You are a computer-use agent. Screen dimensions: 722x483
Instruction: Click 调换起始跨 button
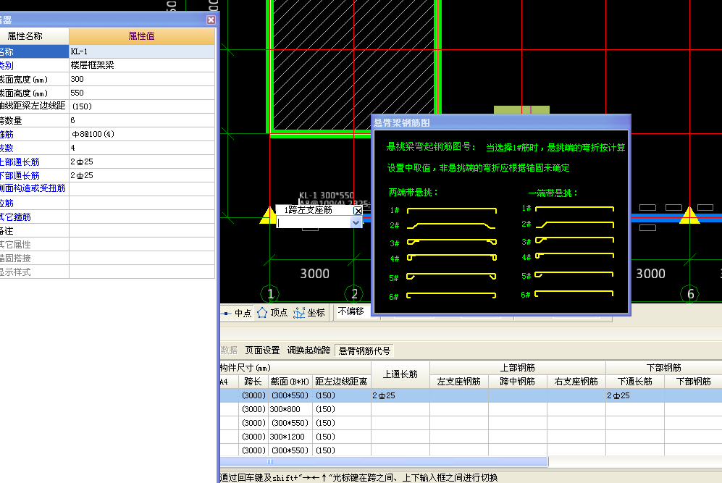[308, 350]
